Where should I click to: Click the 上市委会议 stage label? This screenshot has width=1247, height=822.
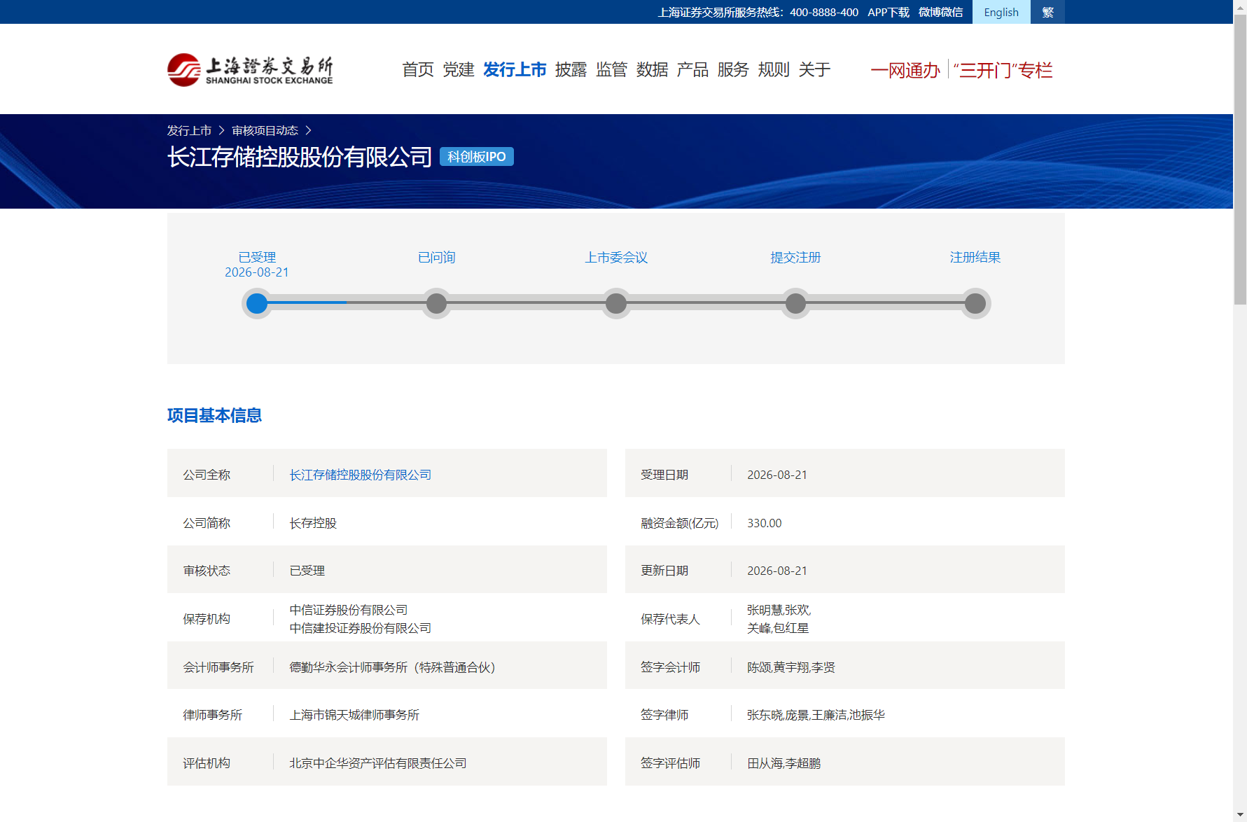(x=616, y=258)
